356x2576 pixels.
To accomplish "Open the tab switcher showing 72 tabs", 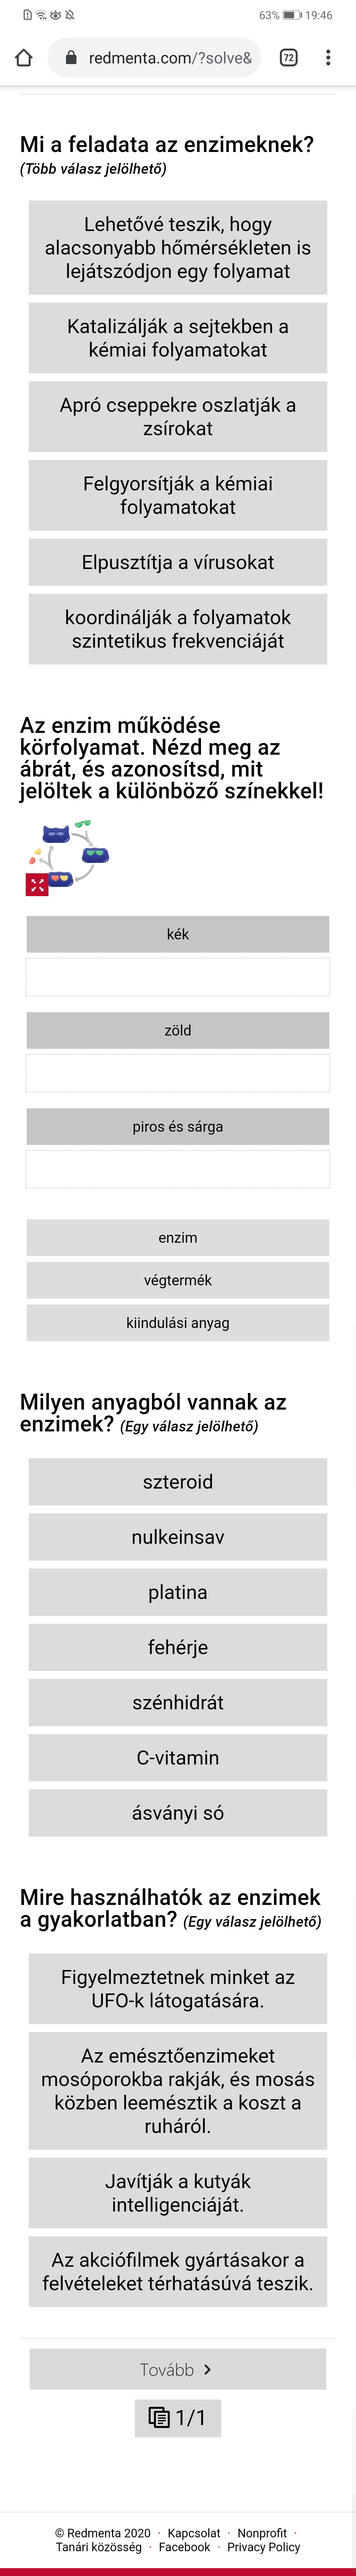I will coord(288,58).
